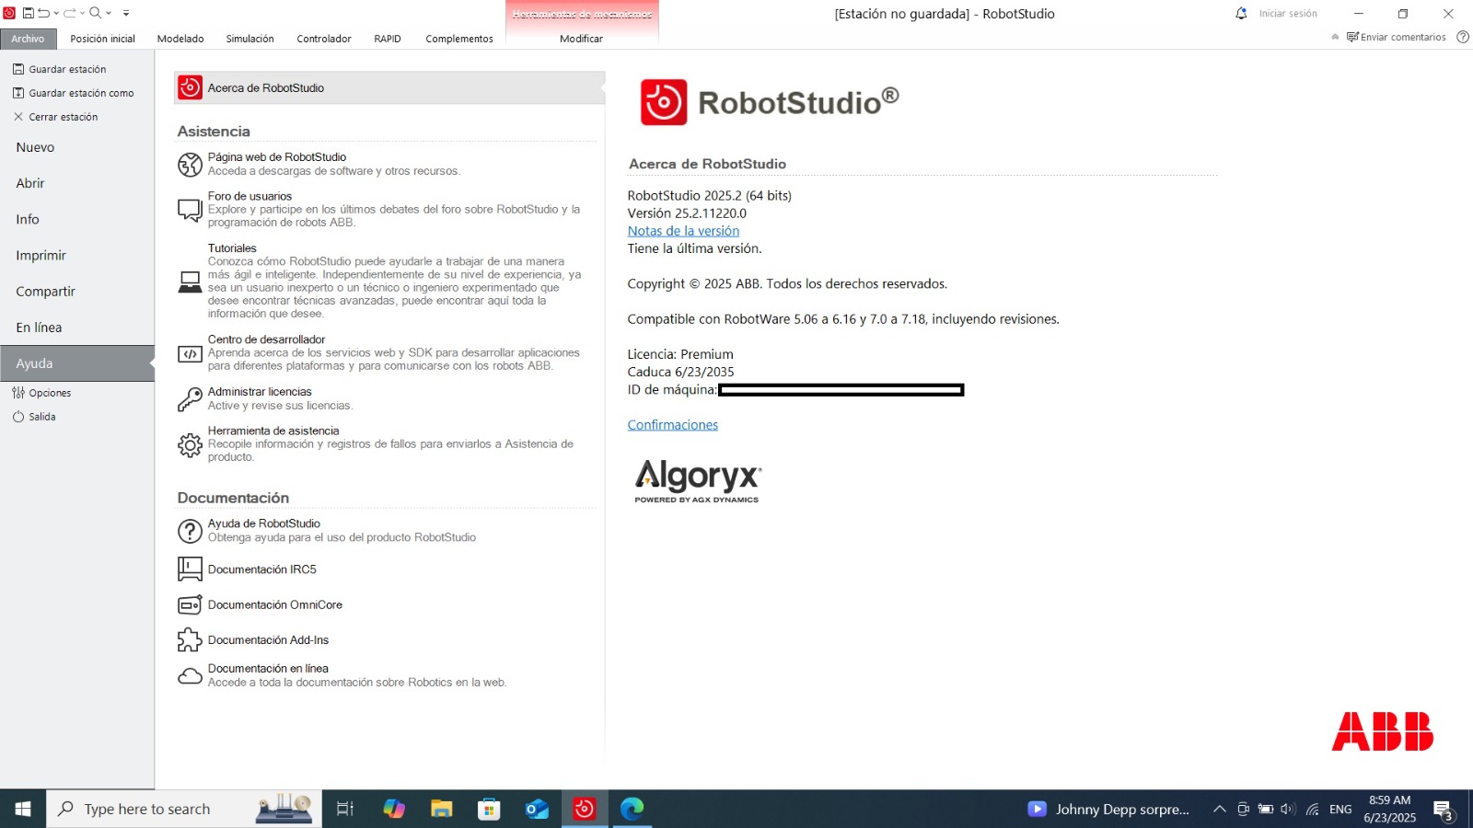Viewport: 1473px width, 828px height.
Task: Open Tutoriales laptop icon
Action: 190,282
